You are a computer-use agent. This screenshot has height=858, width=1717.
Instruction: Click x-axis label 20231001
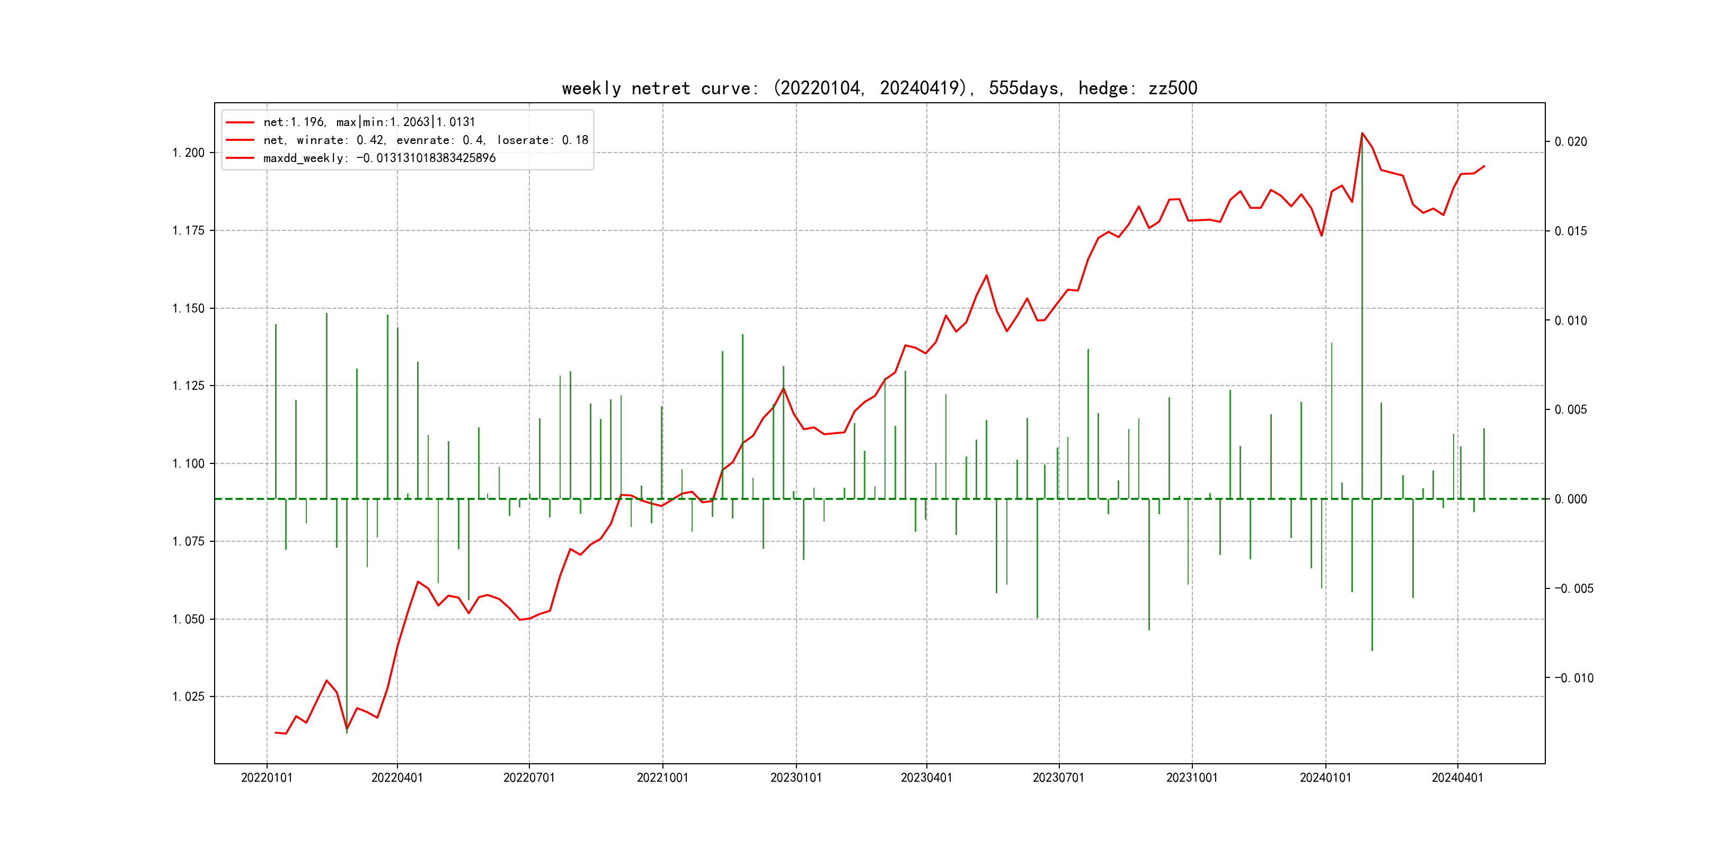click(x=1192, y=778)
